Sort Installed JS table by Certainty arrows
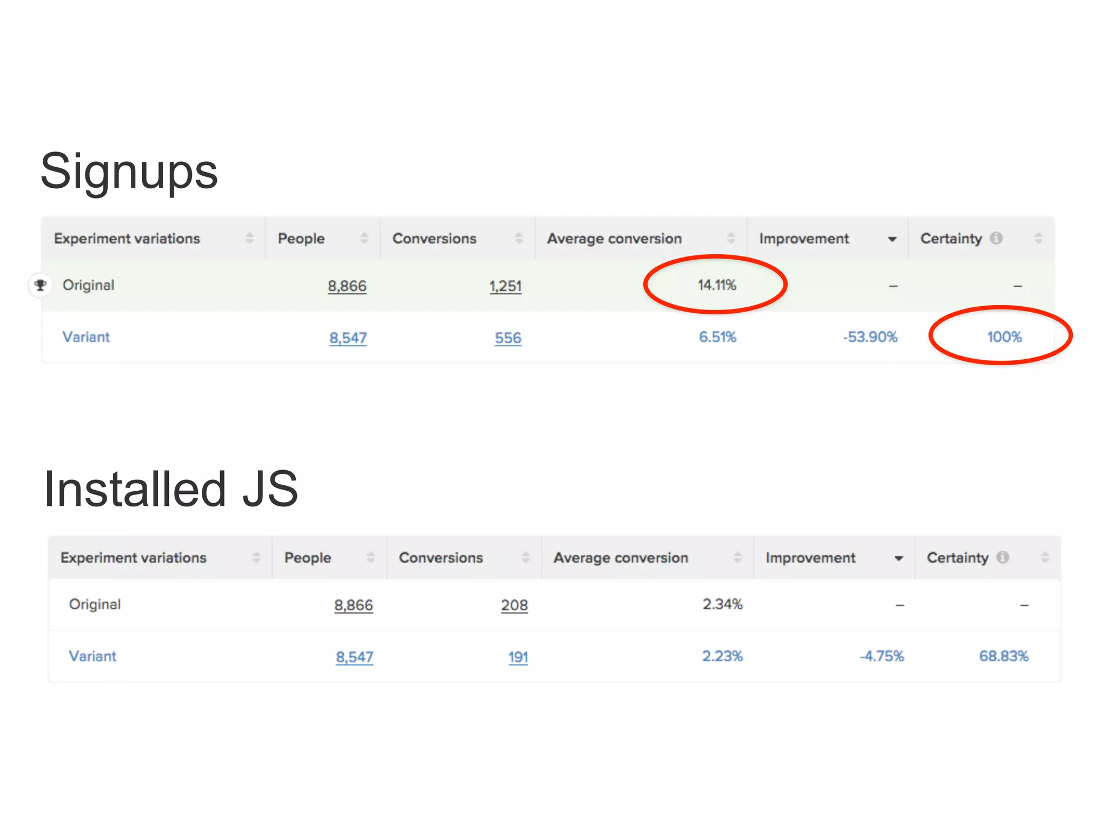The width and height of the screenshot is (1108, 831). (x=1045, y=557)
